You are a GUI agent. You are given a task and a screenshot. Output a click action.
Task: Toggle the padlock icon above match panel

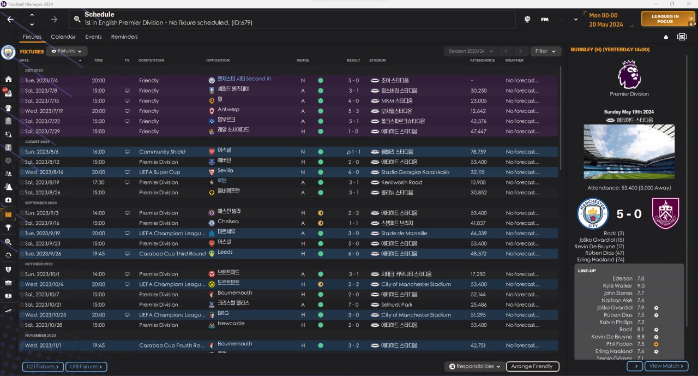665,37
